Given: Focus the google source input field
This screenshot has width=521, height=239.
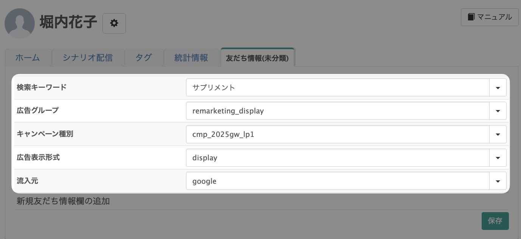Looking at the screenshot, I should [x=338, y=181].
